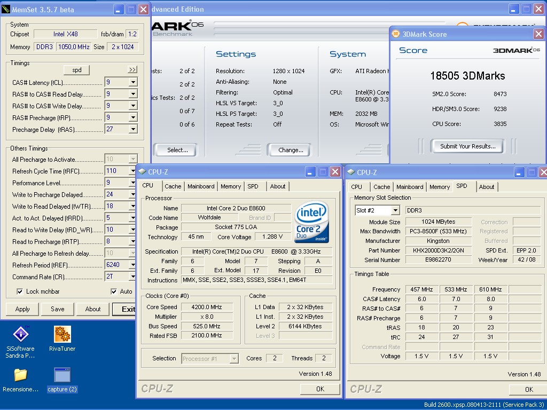Open the Refresh Period (tREF) dropdown
547x410 pixels.
(132, 265)
